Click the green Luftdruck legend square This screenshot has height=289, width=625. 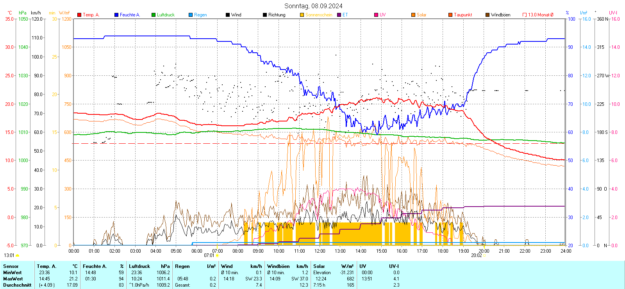[x=154, y=15]
